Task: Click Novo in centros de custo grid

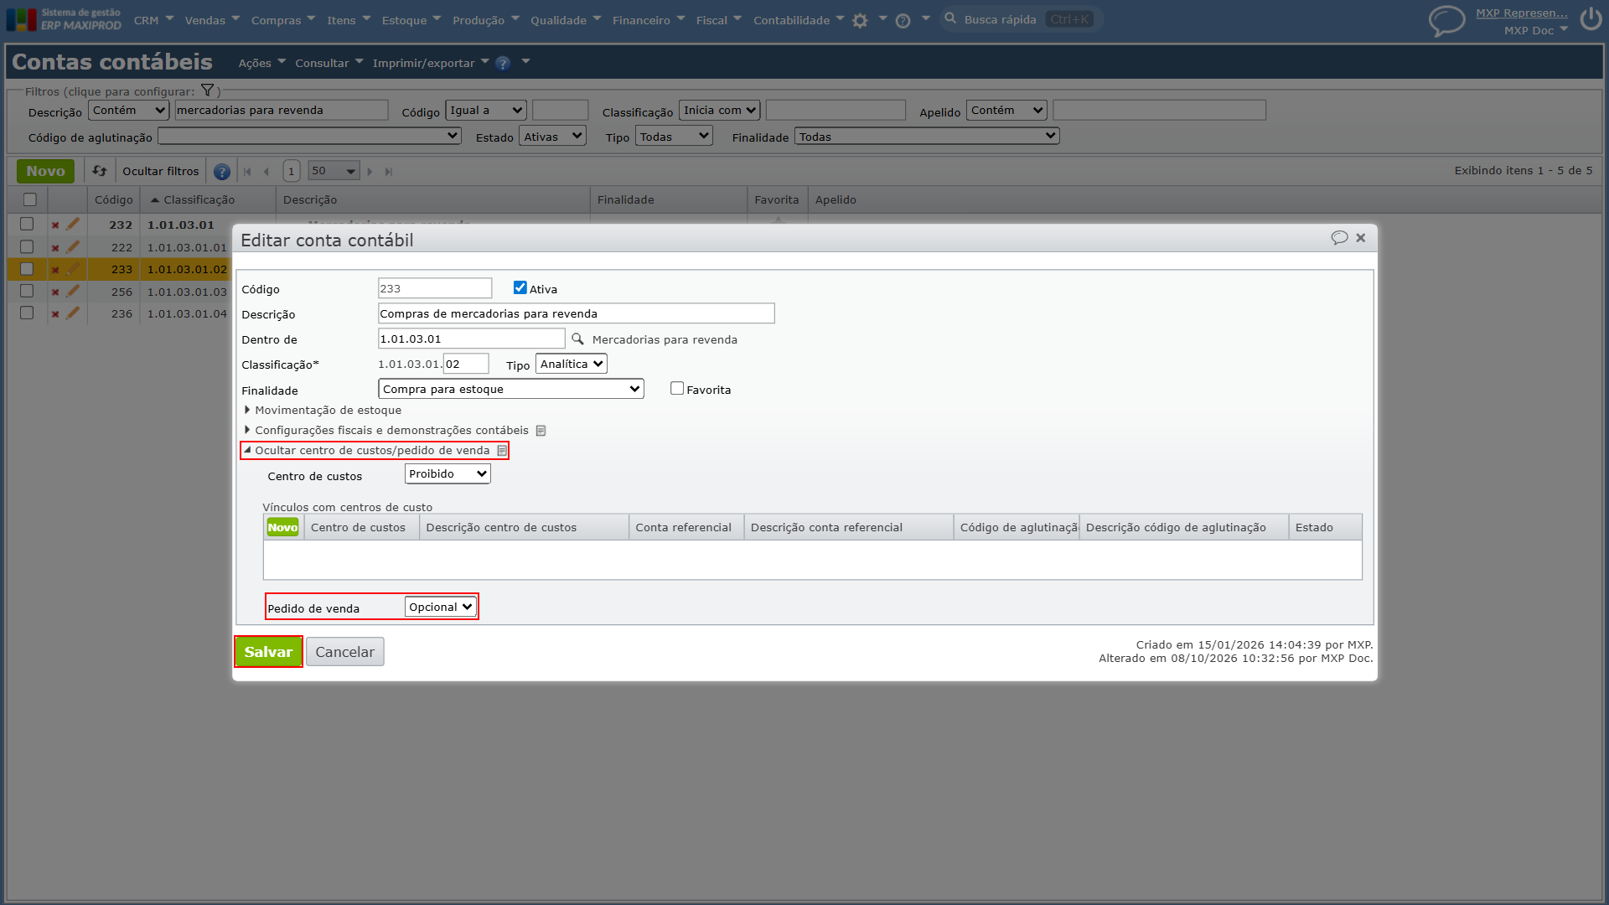Action: (x=282, y=527)
